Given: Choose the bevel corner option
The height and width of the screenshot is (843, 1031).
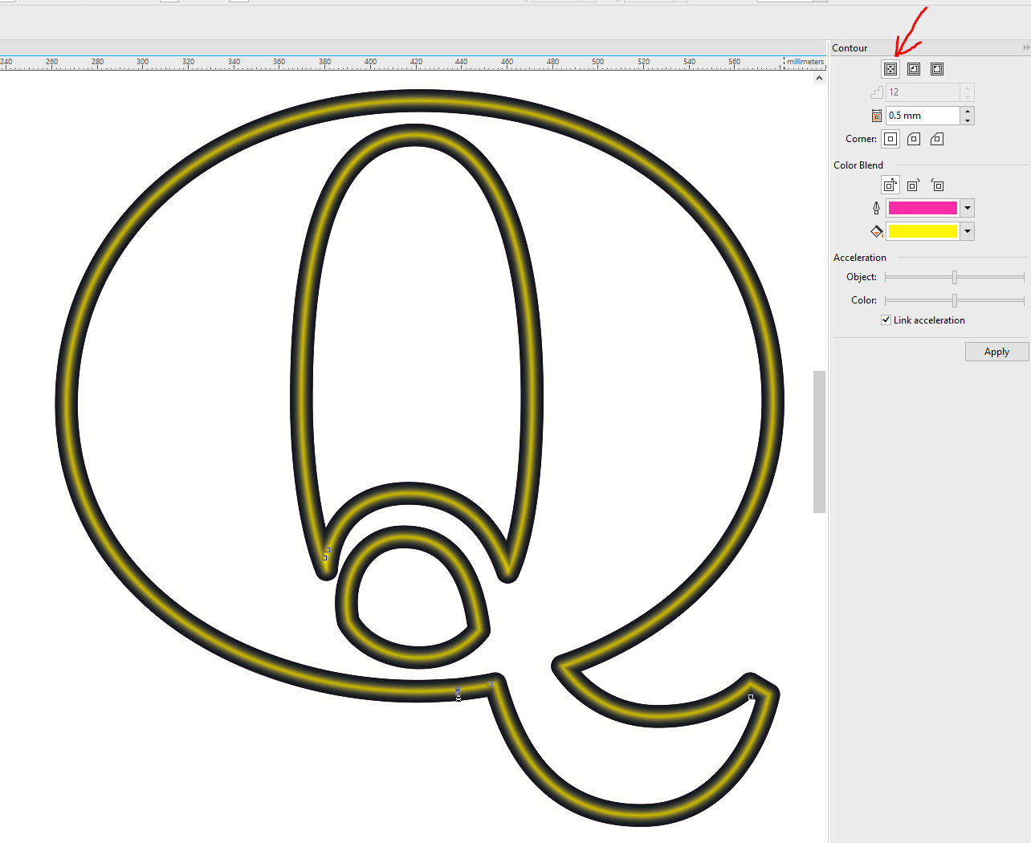Looking at the screenshot, I should (937, 139).
